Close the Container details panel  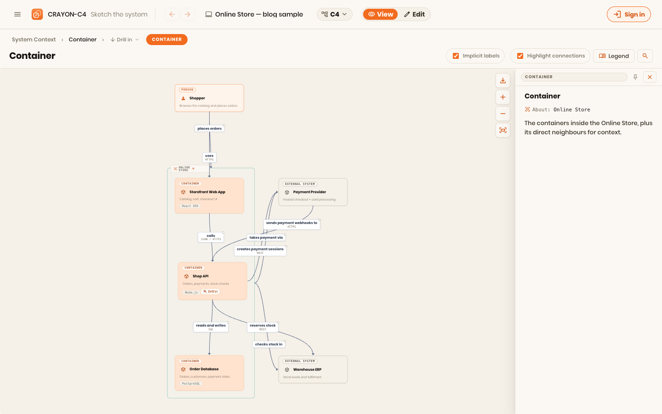click(x=650, y=77)
